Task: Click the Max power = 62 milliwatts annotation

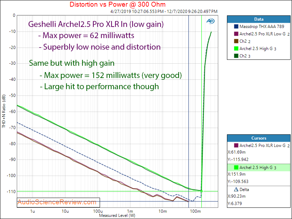Action: (x=86, y=35)
